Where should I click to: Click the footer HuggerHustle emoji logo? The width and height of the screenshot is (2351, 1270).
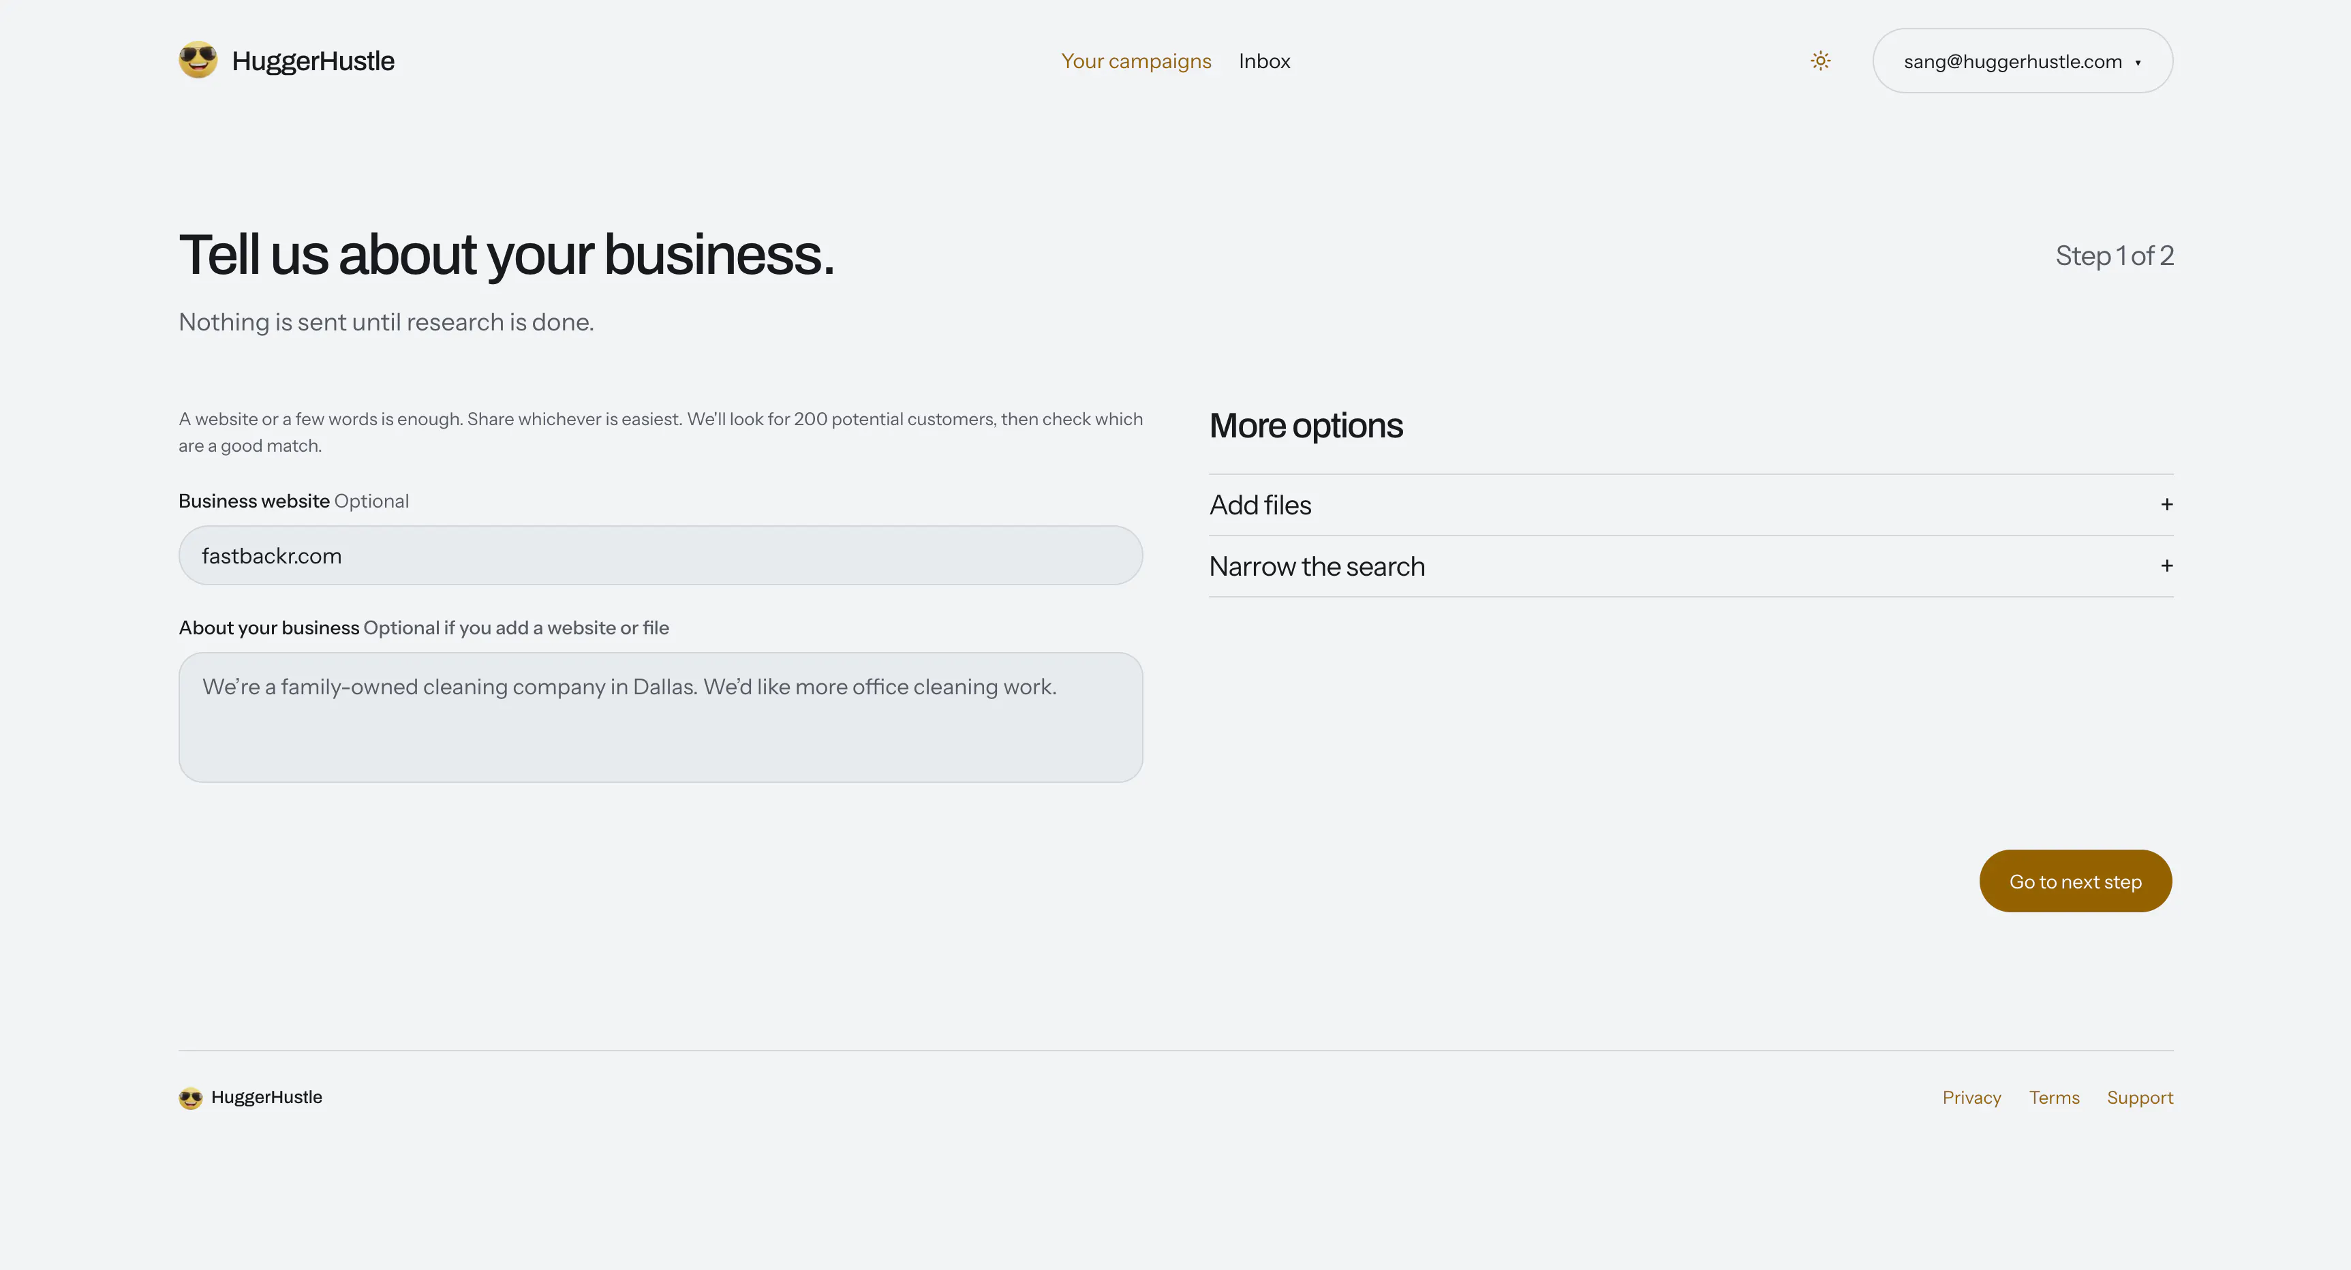pos(191,1098)
